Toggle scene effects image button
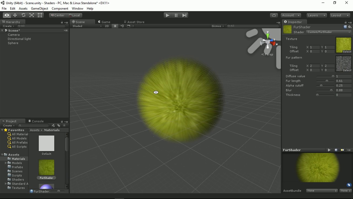 tap(129, 26)
